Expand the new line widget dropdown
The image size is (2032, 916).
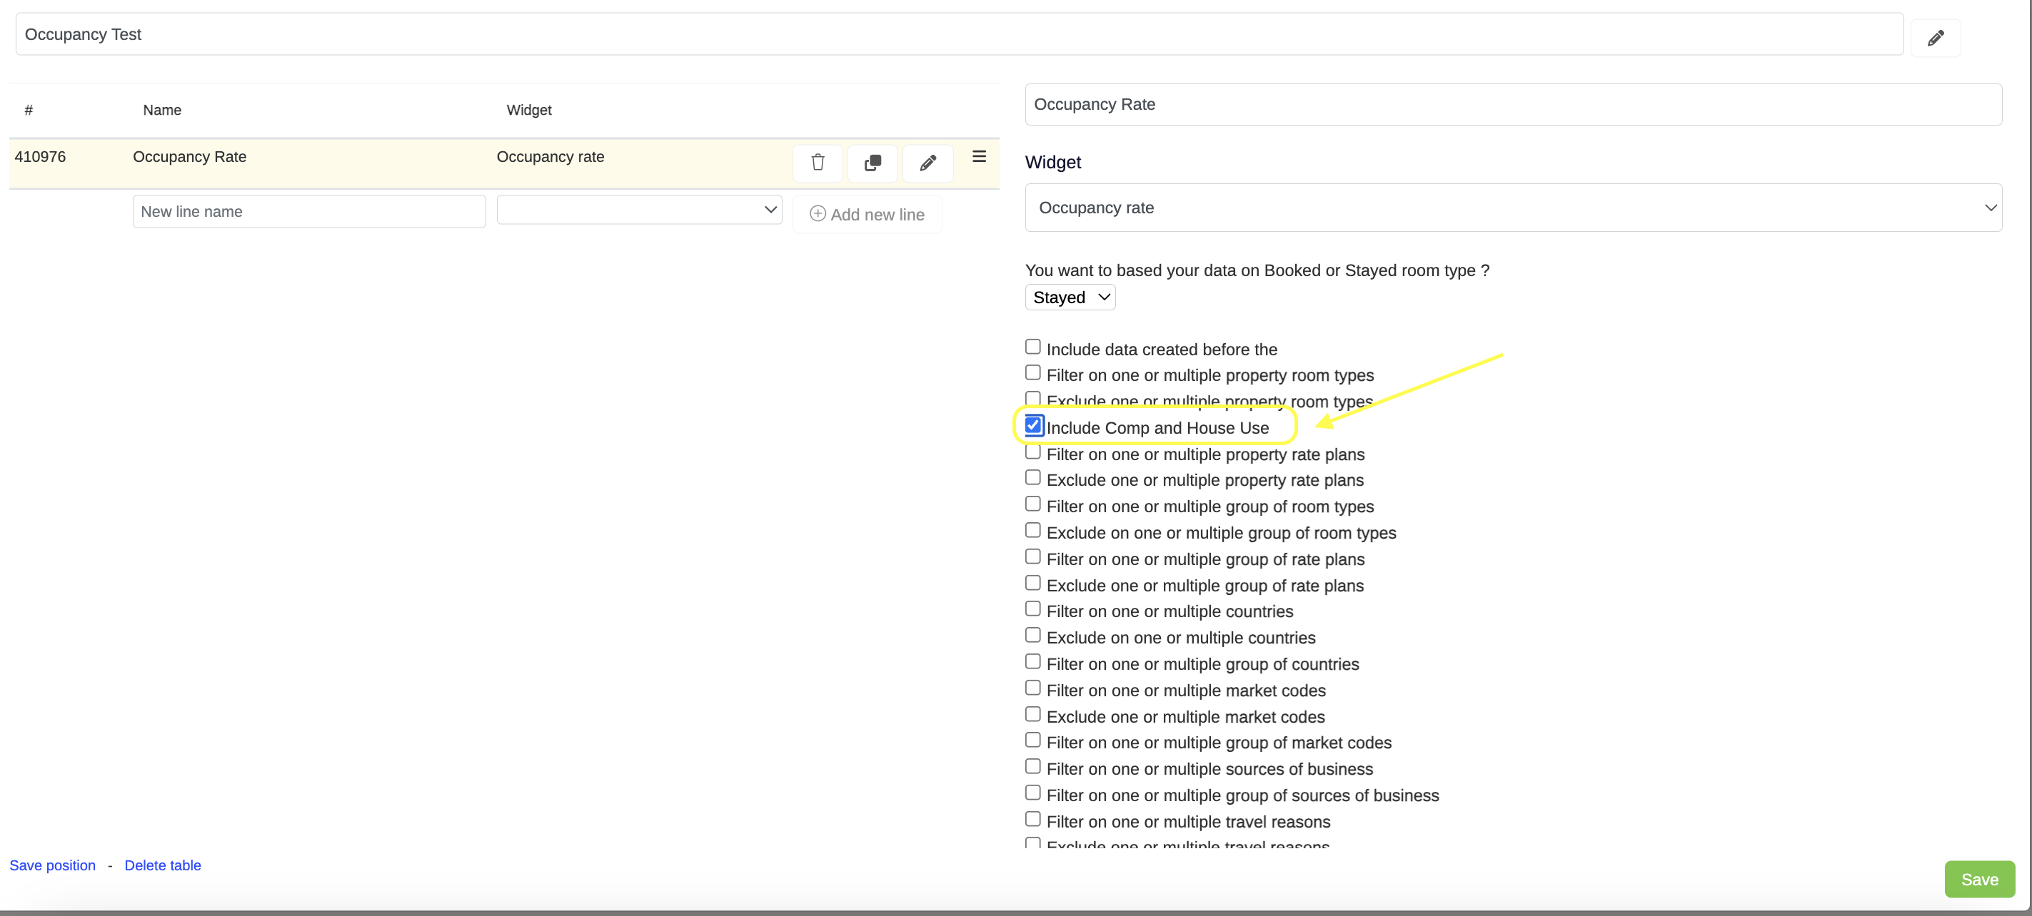pos(639,210)
